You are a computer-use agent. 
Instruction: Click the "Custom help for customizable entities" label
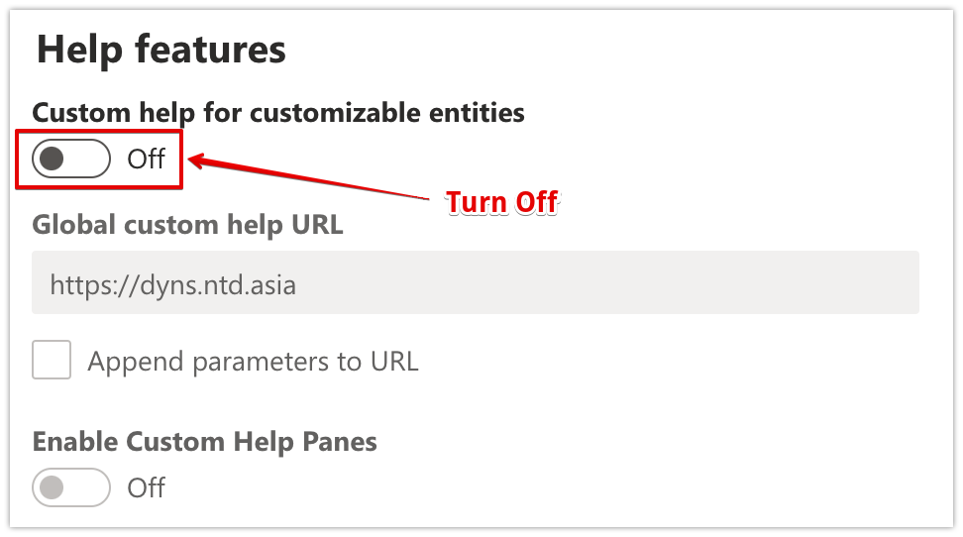278,113
